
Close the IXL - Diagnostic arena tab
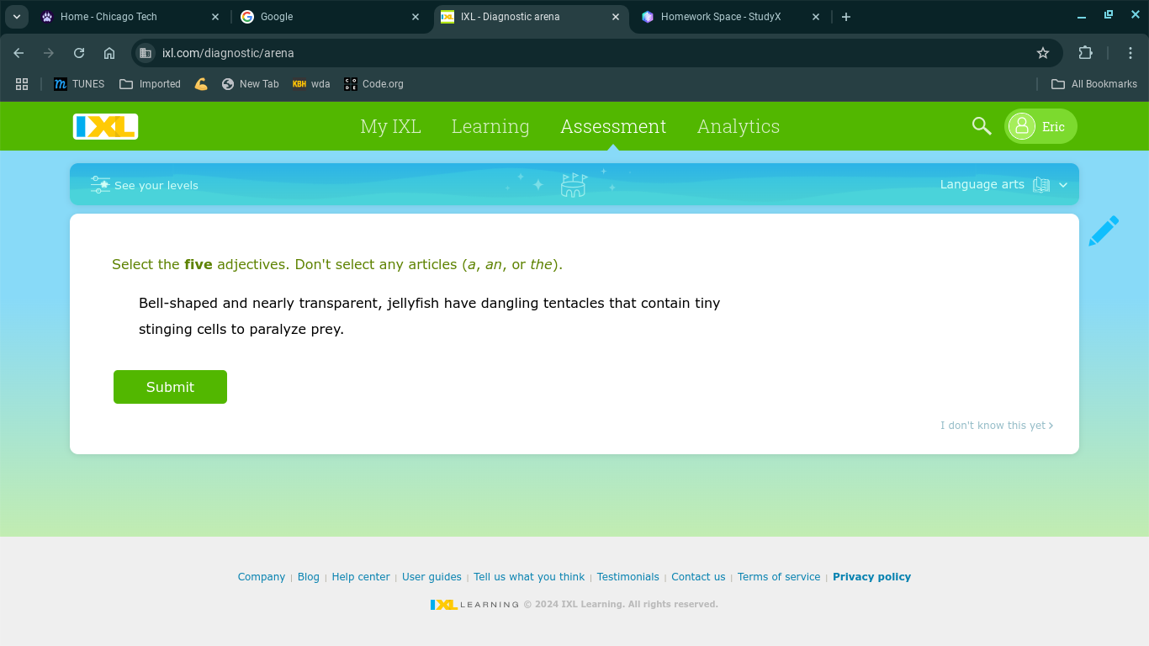616,17
